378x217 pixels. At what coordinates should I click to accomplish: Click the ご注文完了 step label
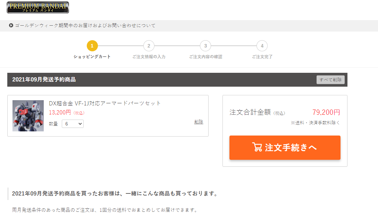(262, 57)
